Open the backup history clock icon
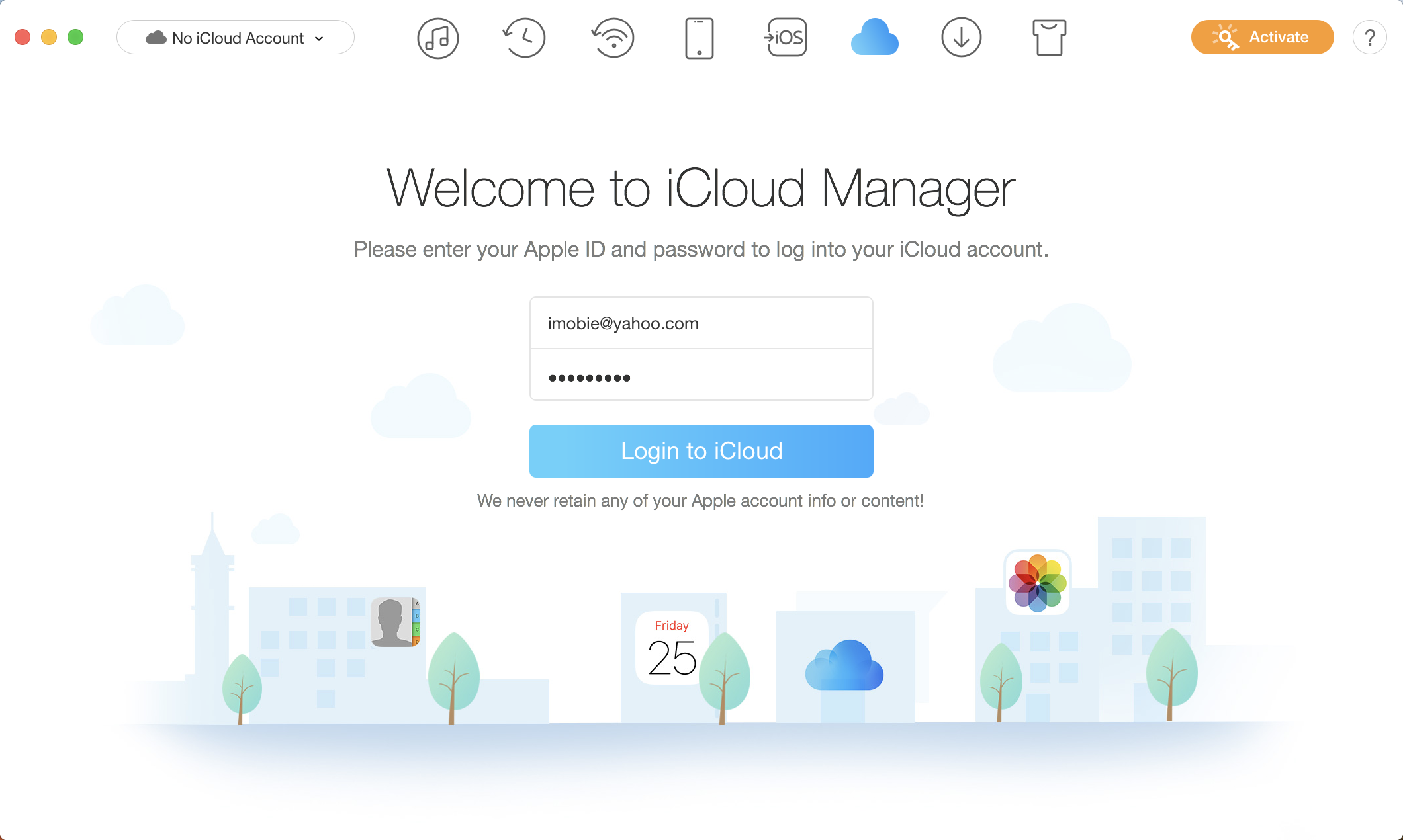Screen dimensions: 1403x840 point(524,38)
